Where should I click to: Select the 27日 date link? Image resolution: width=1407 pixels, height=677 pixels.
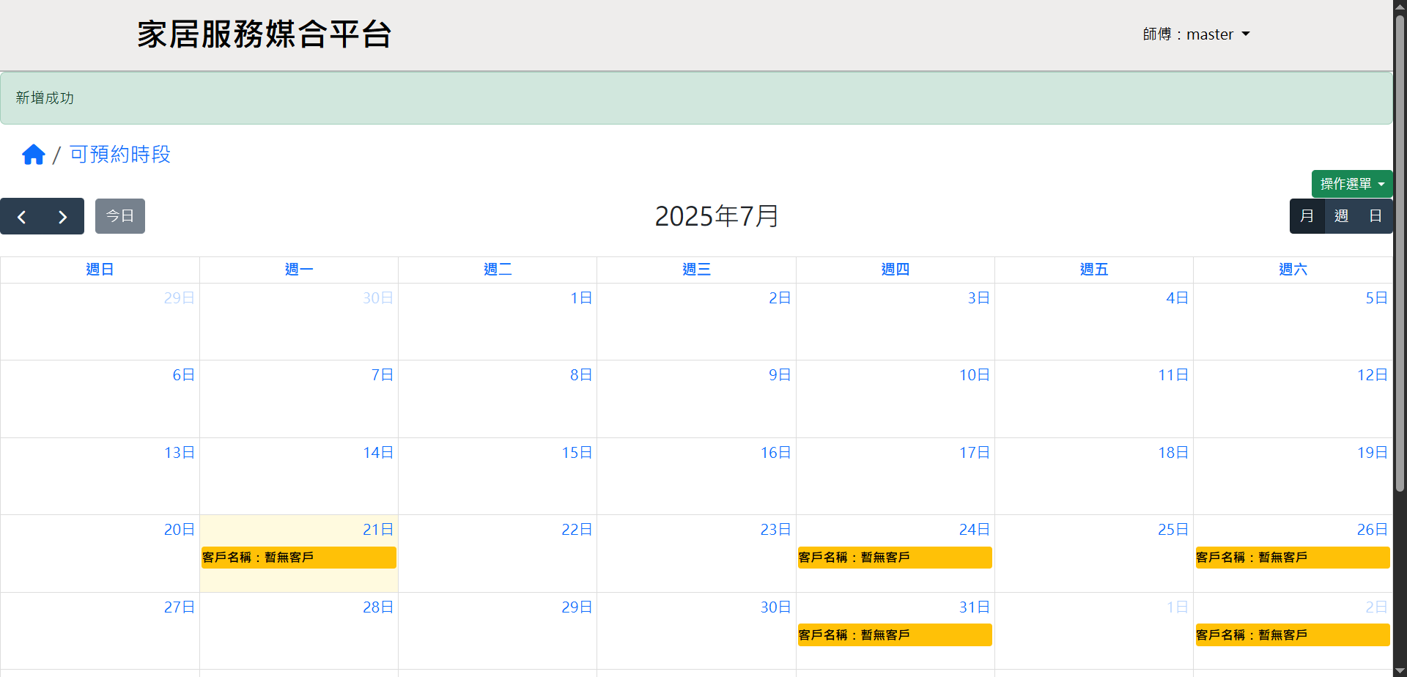(180, 607)
